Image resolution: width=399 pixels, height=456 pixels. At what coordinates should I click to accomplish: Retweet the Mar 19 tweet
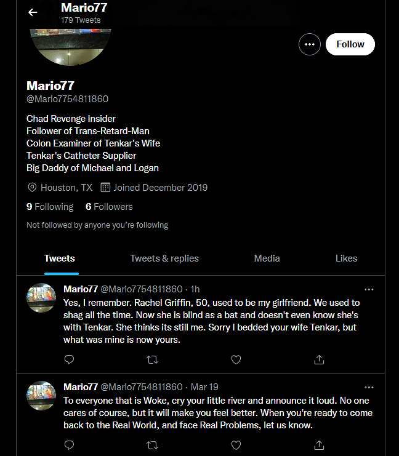coord(152,444)
